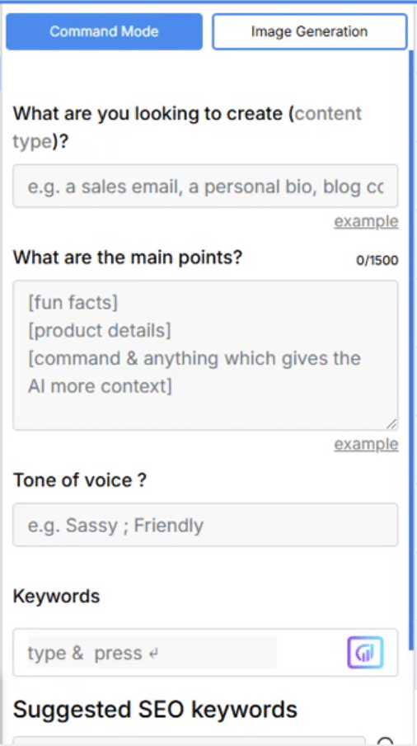Screen dimensions: 417x746
Task: Click the 'Suggested SEO keywords' heading
Action: coord(155,710)
